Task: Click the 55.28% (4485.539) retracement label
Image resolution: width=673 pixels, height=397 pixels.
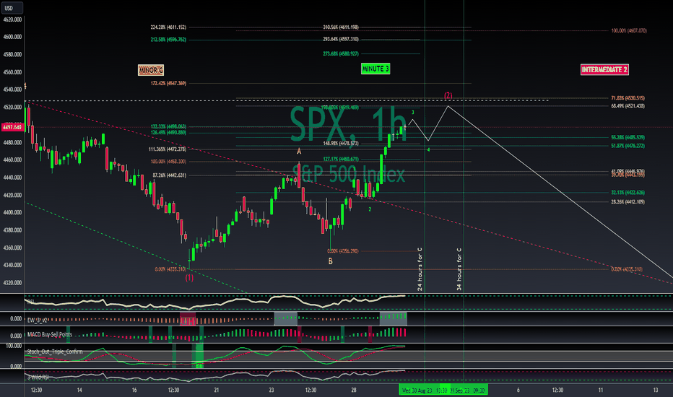Action: coord(628,137)
